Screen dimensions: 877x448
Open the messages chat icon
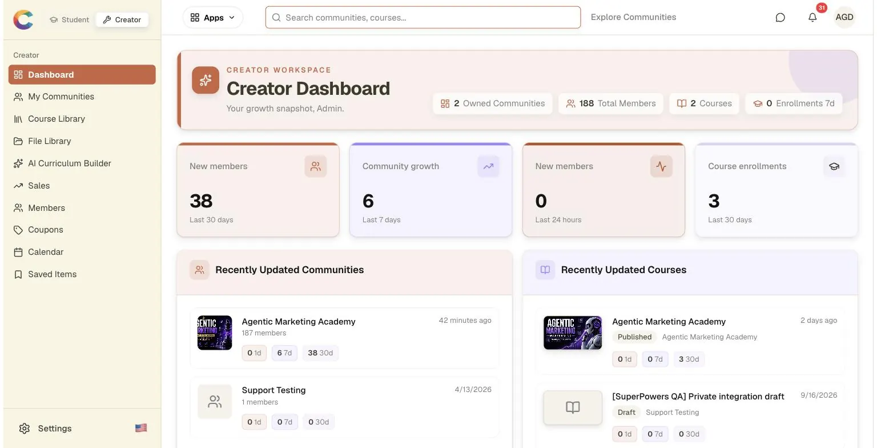click(780, 18)
